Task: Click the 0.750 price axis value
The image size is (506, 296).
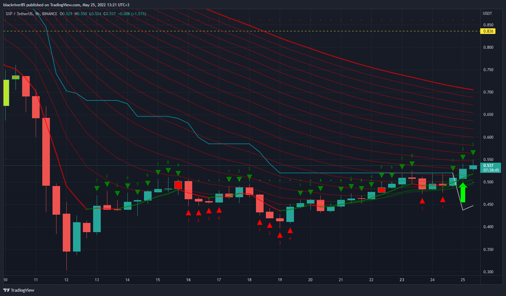Action: pyautogui.click(x=488, y=70)
